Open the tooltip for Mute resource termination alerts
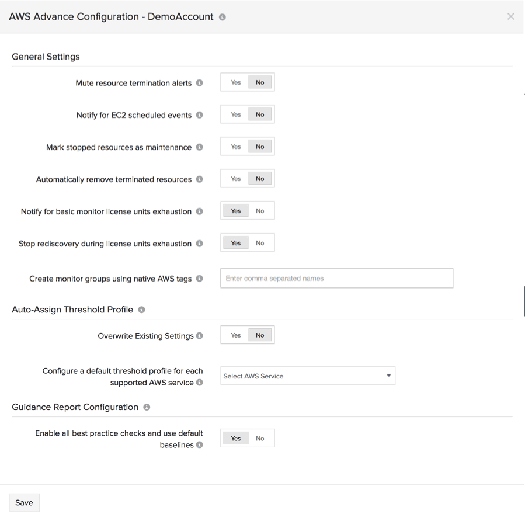 200,82
